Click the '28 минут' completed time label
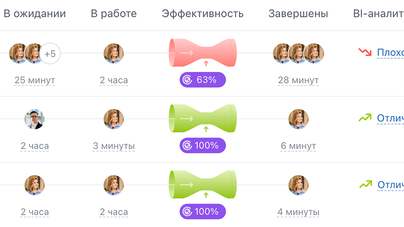This screenshot has height=227, width=404. (x=298, y=80)
